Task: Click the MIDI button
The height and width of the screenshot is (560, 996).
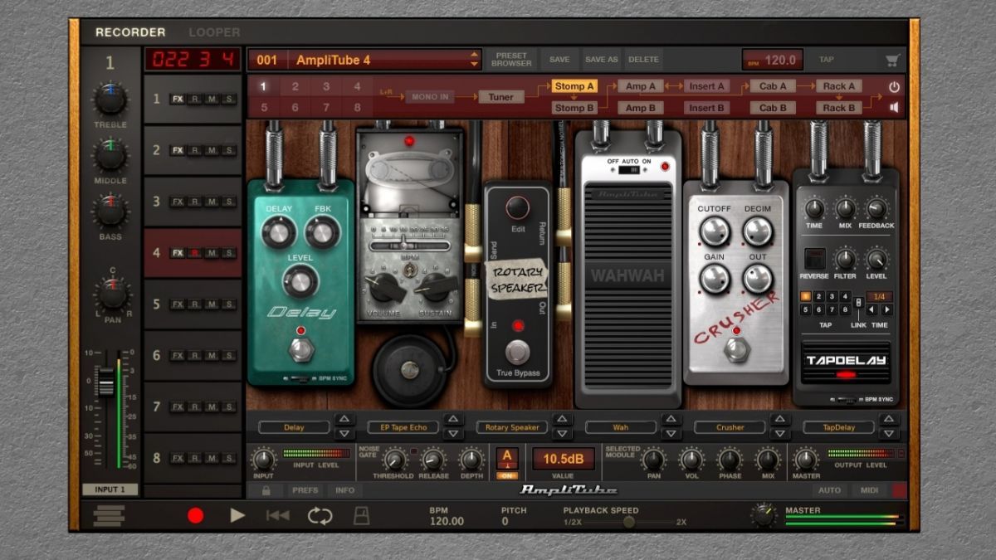Action: tap(869, 490)
